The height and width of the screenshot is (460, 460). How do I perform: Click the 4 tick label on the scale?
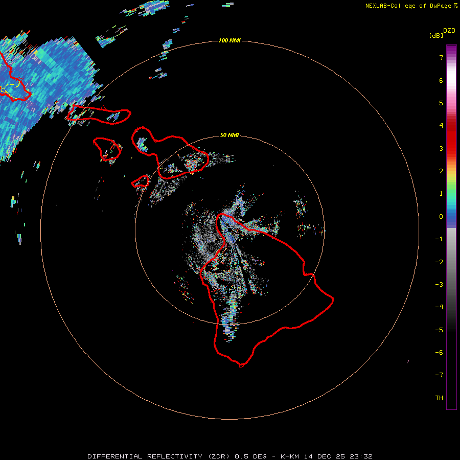[441, 126]
